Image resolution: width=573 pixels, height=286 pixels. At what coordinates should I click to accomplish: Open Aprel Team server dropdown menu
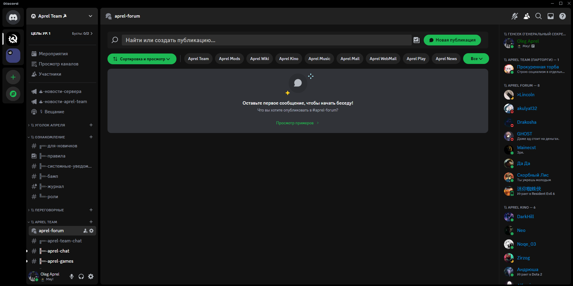point(90,16)
